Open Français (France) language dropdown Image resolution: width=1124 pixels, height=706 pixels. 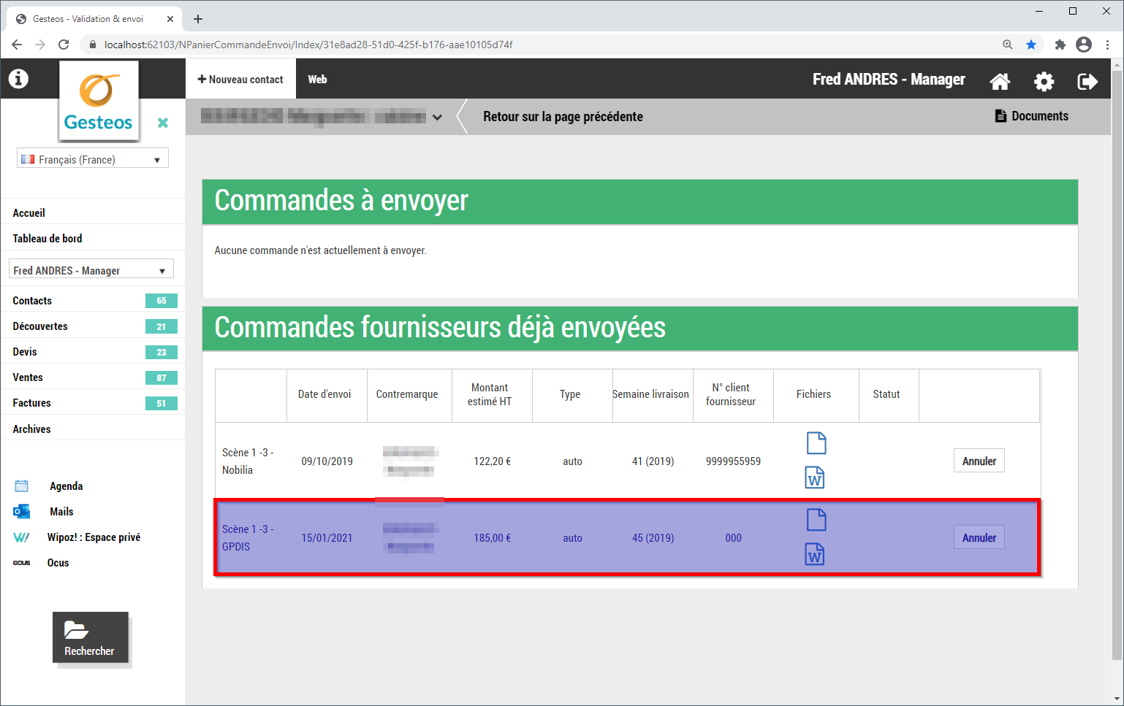click(93, 159)
